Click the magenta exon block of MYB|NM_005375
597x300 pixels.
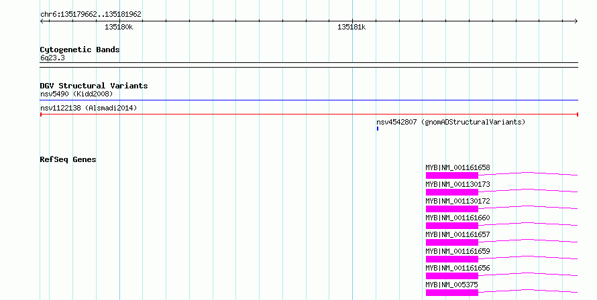click(452, 293)
